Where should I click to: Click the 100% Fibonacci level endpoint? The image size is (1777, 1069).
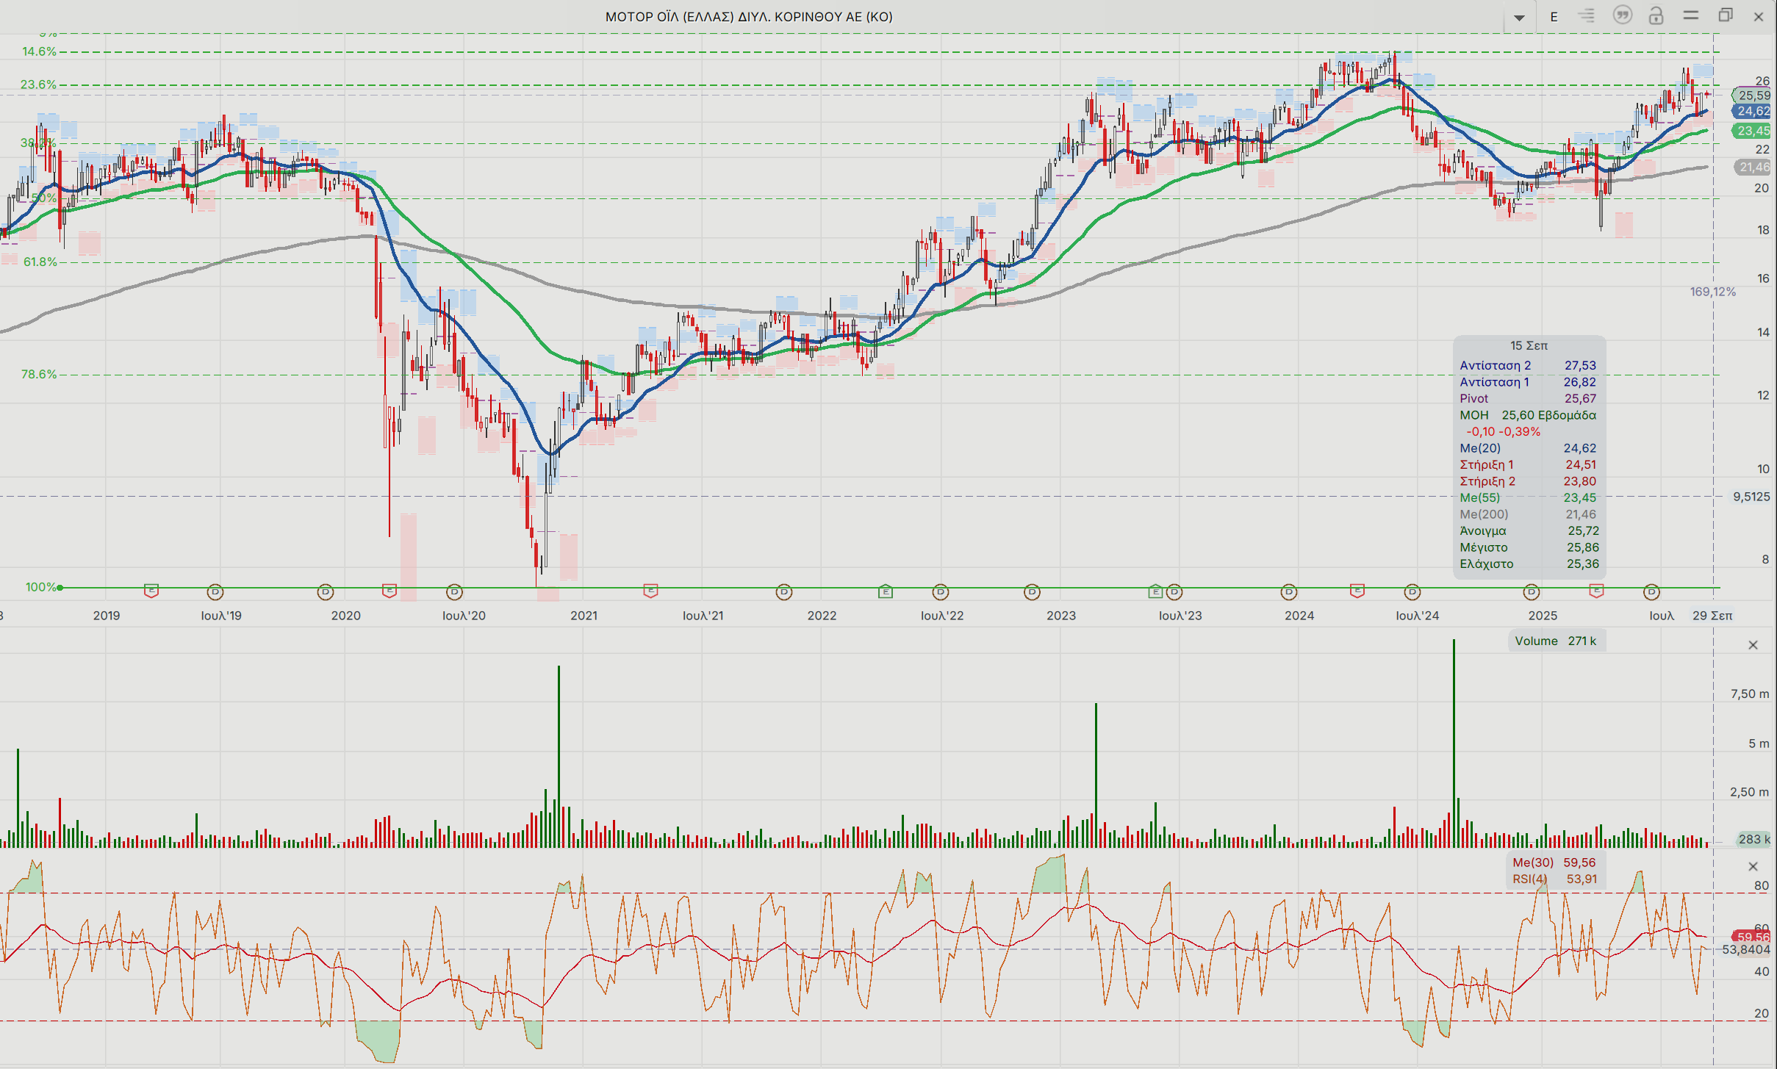click(x=60, y=587)
